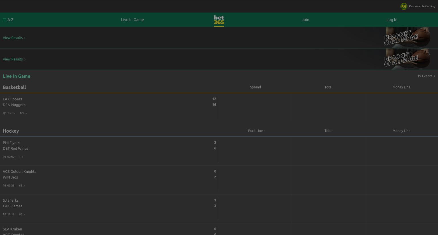Click the Live In Game section heading
Viewport: 438px width, 235px height.
17,76
